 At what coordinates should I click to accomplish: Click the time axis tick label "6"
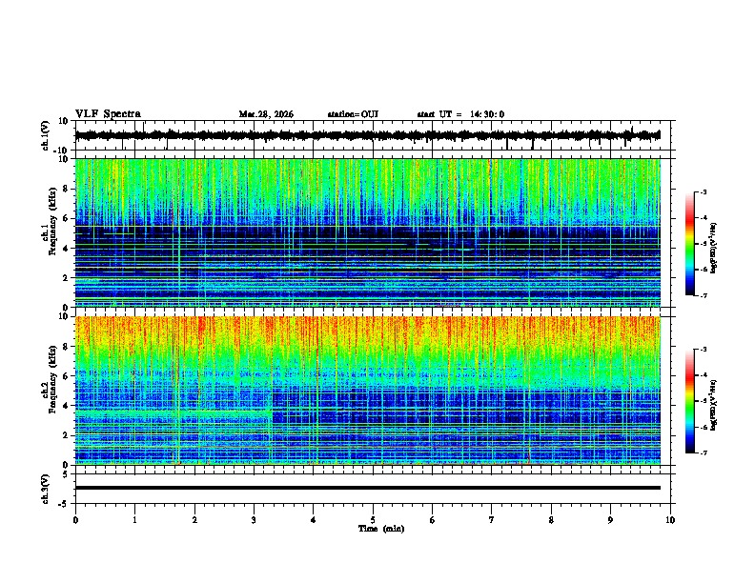click(433, 520)
